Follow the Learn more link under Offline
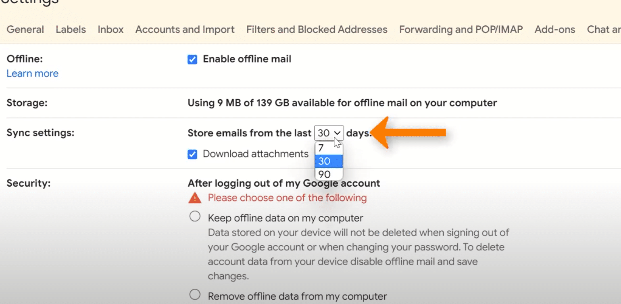 [x=32, y=73]
